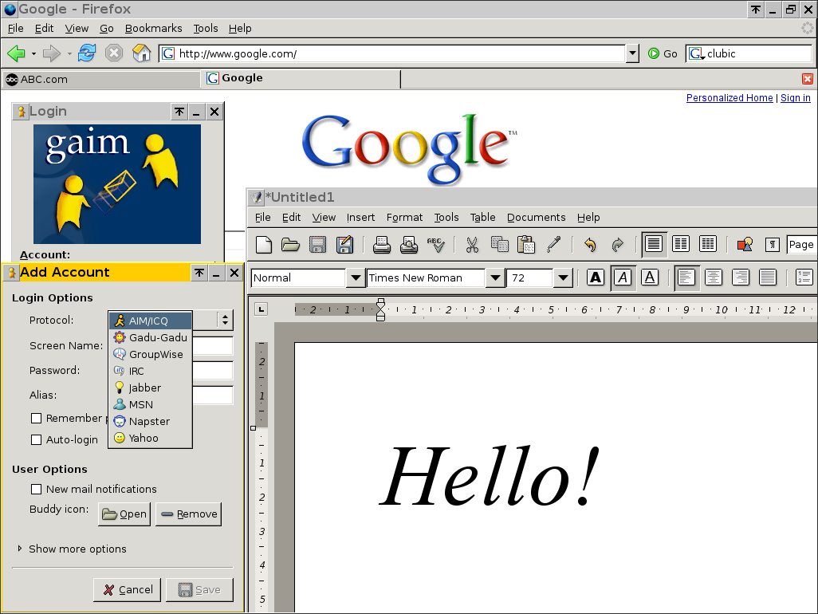Create a new document in the word processor

(x=264, y=245)
